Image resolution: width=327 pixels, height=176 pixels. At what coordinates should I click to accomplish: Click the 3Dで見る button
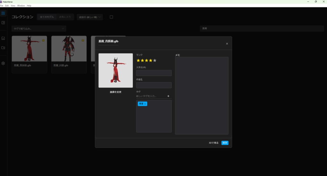tap(214, 143)
